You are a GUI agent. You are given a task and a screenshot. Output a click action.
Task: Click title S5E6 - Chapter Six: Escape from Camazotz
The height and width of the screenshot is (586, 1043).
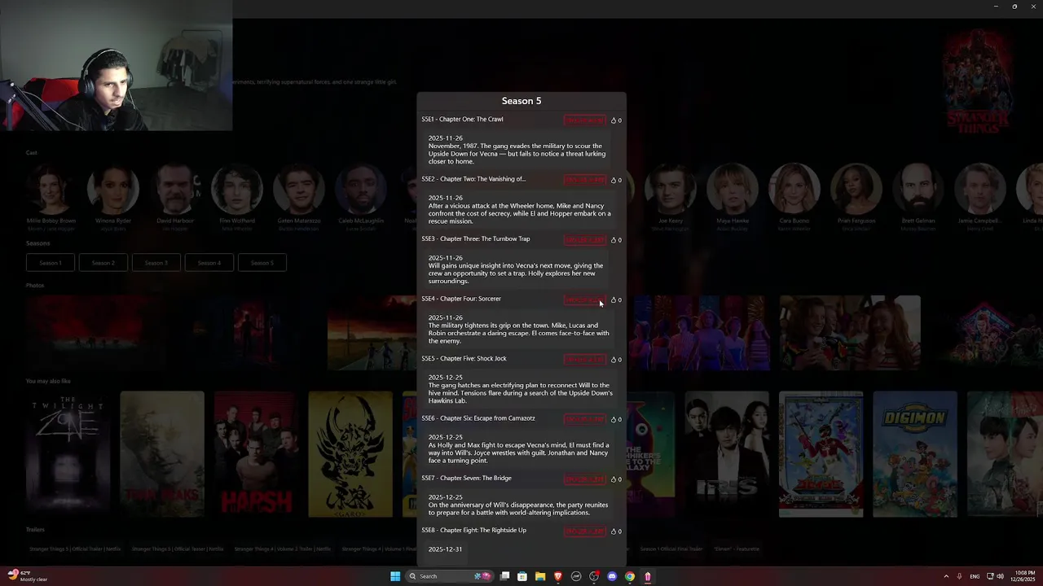click(x=478, y=418)
